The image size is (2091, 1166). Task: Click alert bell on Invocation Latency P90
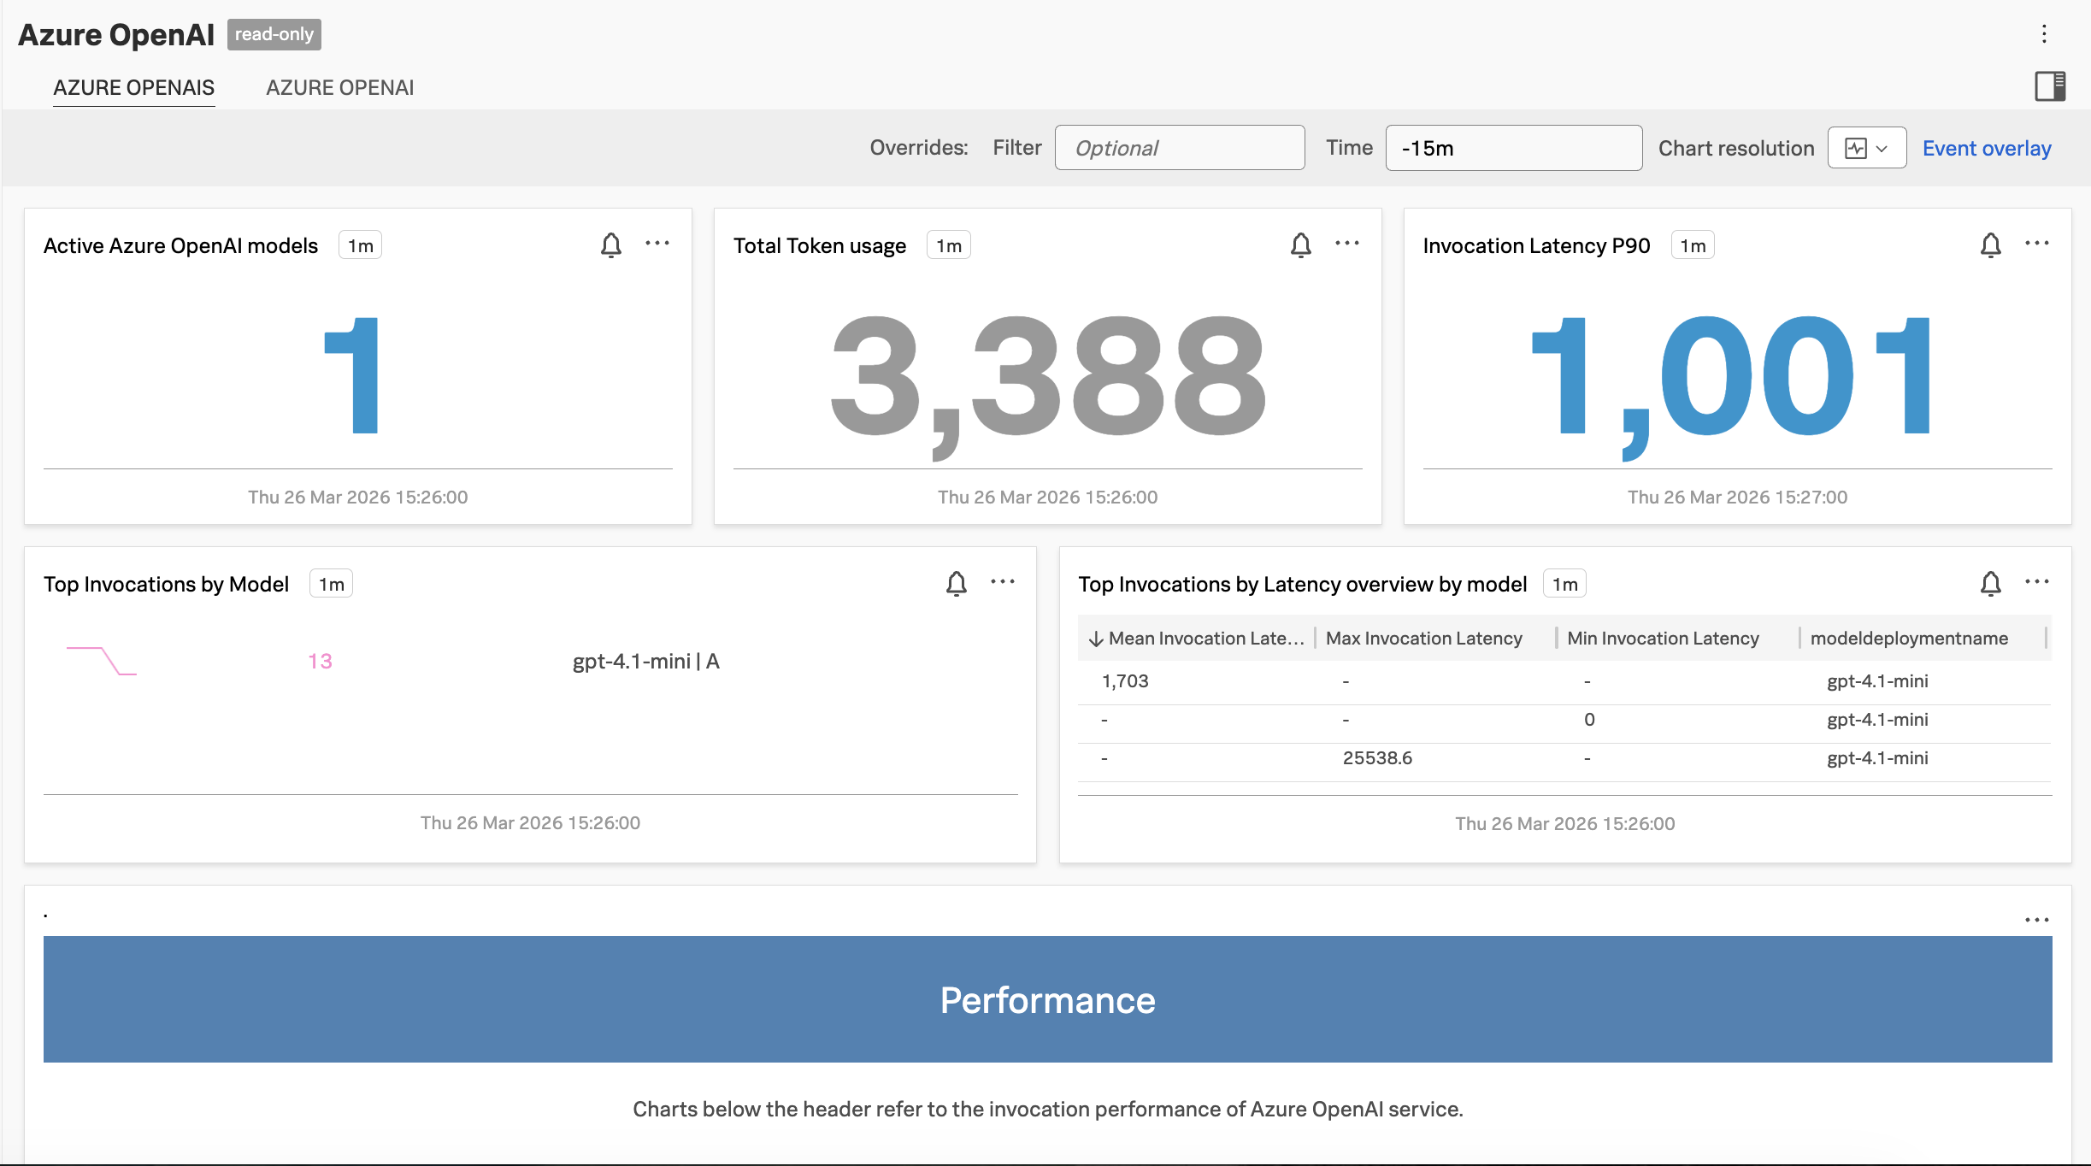pos(1991,245)
